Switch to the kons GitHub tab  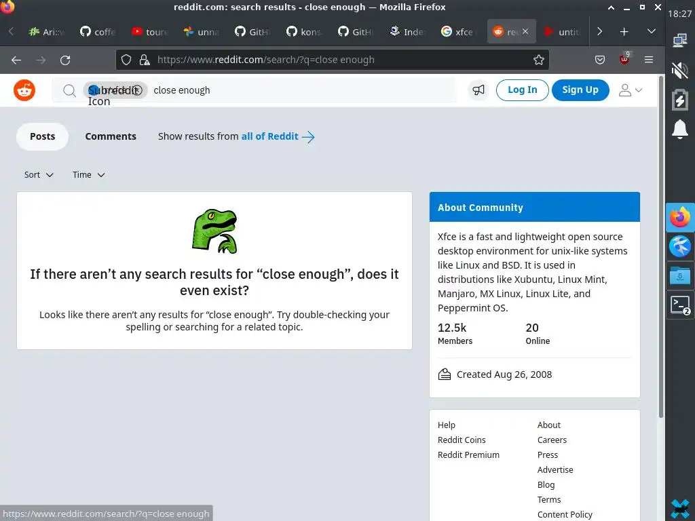[x=305, y=32]
